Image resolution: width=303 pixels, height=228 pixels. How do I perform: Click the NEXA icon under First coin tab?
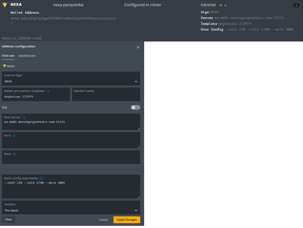click(x=4, y=66)
